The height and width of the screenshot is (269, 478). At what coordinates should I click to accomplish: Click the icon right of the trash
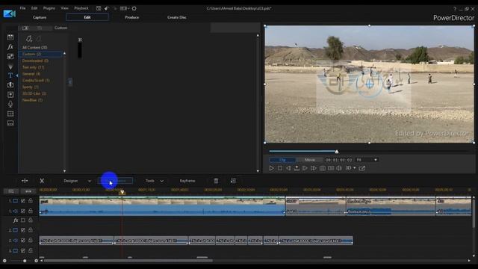[x=233, y=181]
